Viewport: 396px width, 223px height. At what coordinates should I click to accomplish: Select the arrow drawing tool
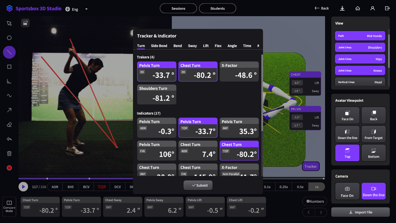[9, 110]
